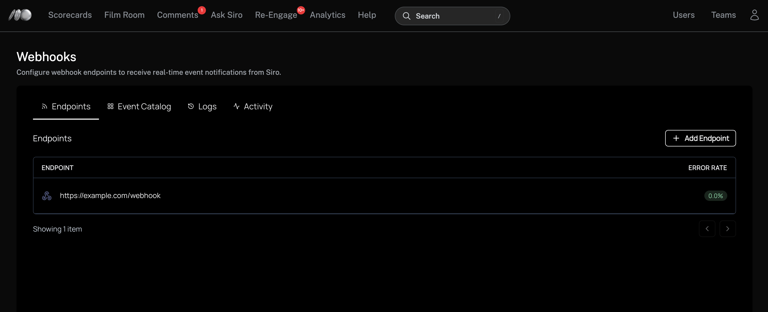
Task: Click the ENDPOINT column header
Action: [x=57, y=168]
